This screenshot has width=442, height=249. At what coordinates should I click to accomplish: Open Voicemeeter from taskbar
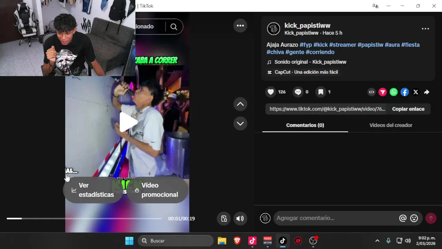tap(268, 241)
